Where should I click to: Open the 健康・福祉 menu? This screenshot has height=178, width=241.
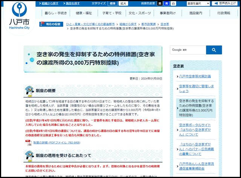pyautogui.click(x=84, y=13)
